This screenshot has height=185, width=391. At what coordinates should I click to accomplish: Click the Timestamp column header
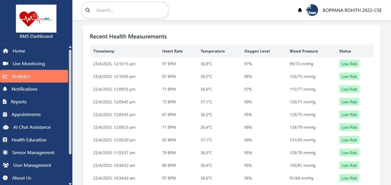click(x=104, y=51)
